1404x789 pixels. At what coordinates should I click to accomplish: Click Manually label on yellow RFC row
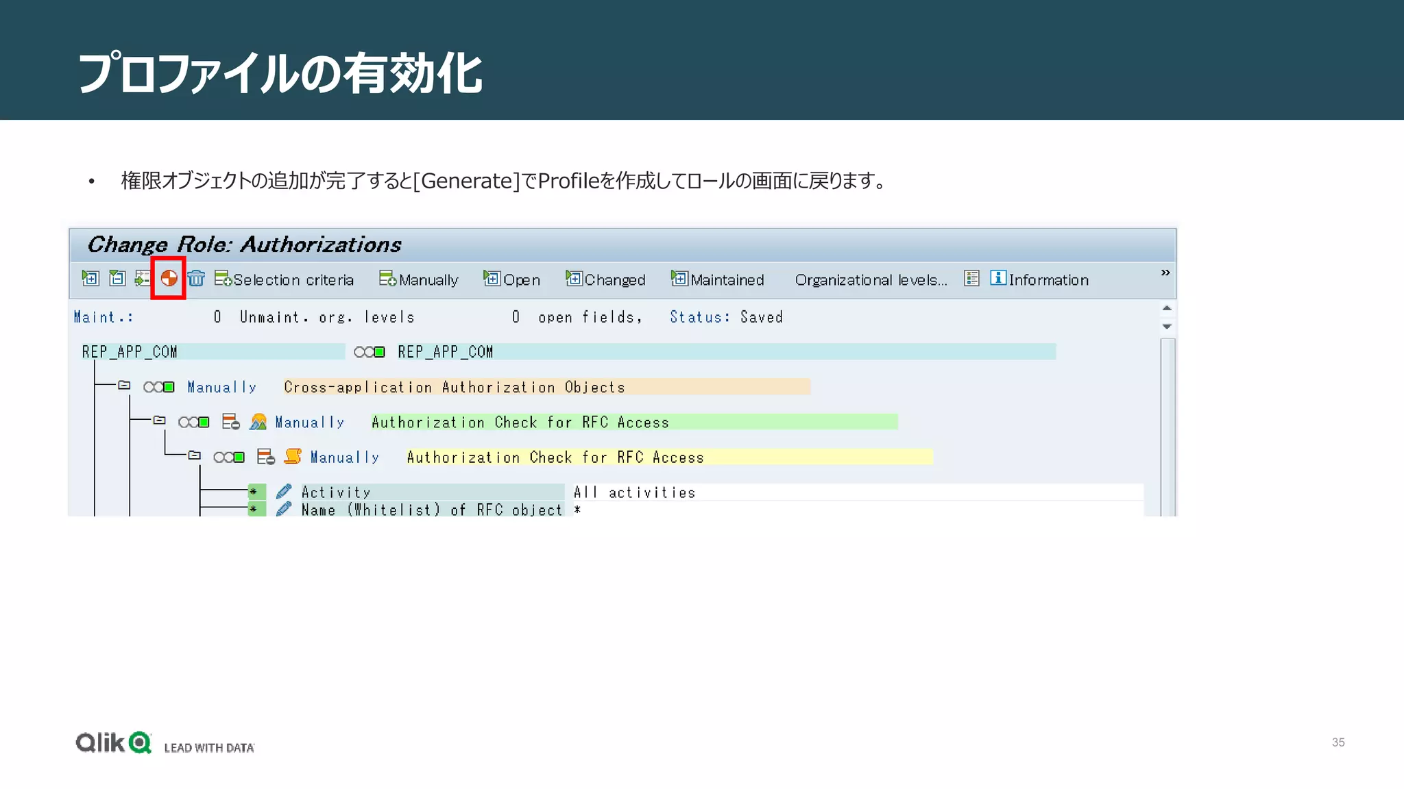click(345, 457)
